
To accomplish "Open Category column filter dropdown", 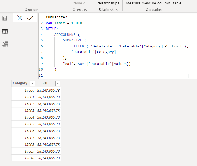I will (x=32, y=83).
